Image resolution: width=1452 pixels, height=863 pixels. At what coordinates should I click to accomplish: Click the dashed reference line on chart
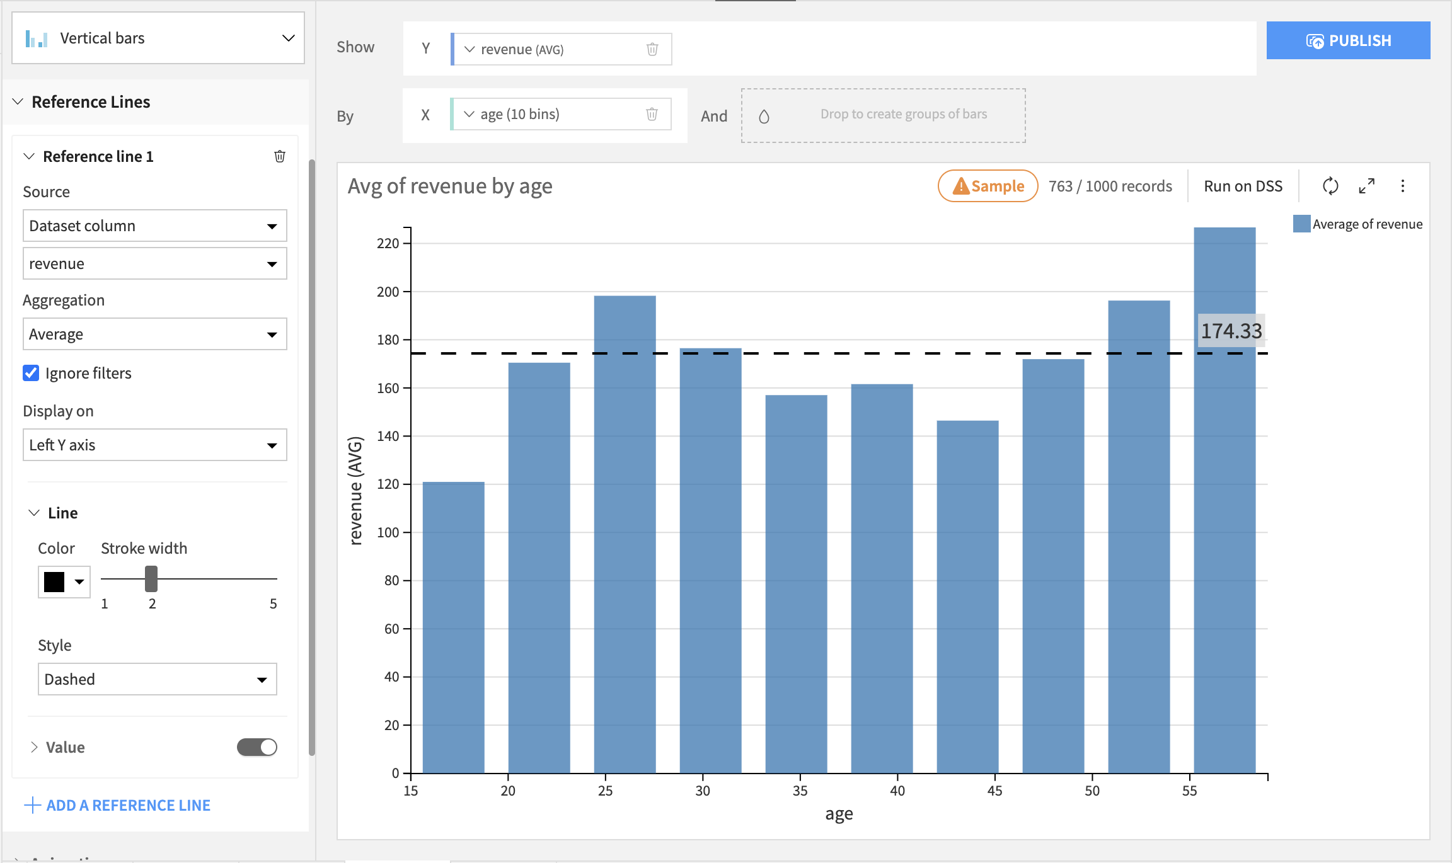point(839,353)
